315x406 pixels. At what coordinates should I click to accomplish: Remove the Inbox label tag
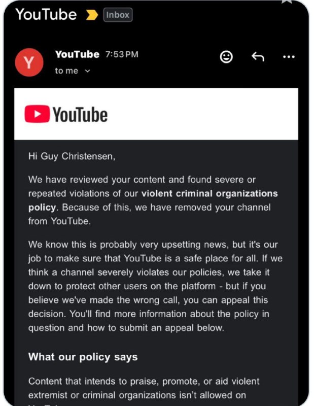[x=118, y=15]
